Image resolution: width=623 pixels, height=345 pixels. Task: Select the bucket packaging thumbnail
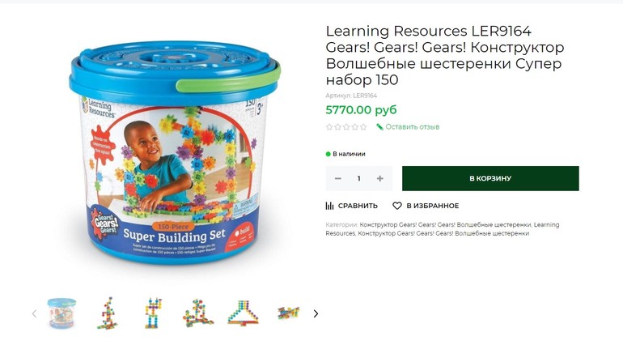pos(61,313)
